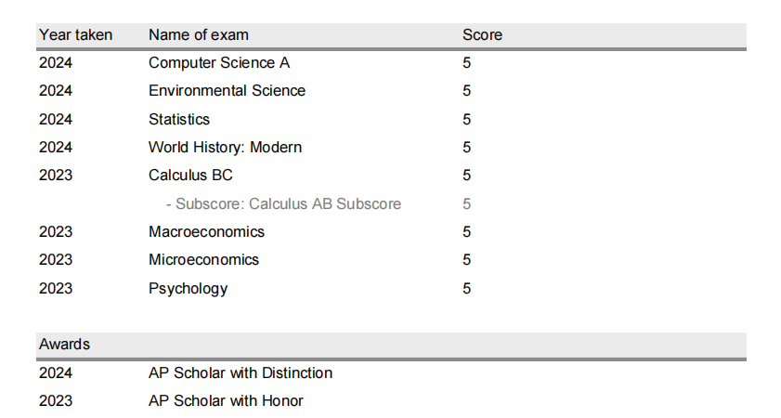Click the "Awards" section header
The width and height of the screenshot is (781, 418).
pos(64,345)
